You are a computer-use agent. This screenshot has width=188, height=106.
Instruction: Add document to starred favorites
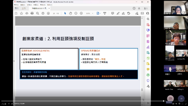coord(21,13)
